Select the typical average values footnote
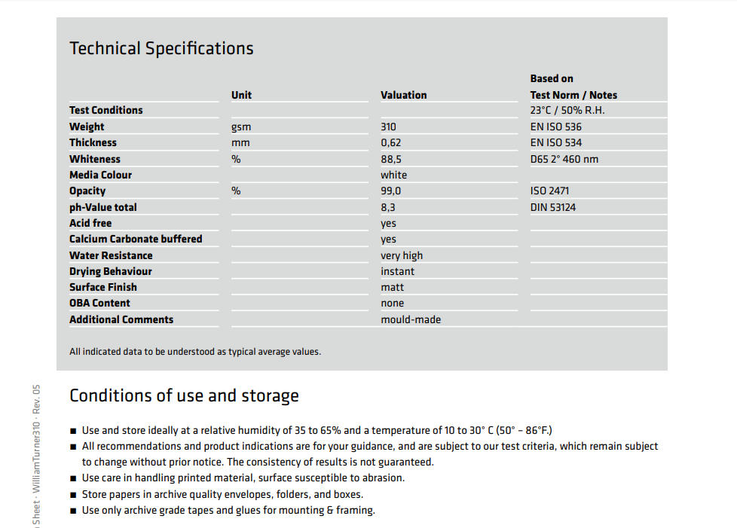737x528 pixels. pos(195,352)
